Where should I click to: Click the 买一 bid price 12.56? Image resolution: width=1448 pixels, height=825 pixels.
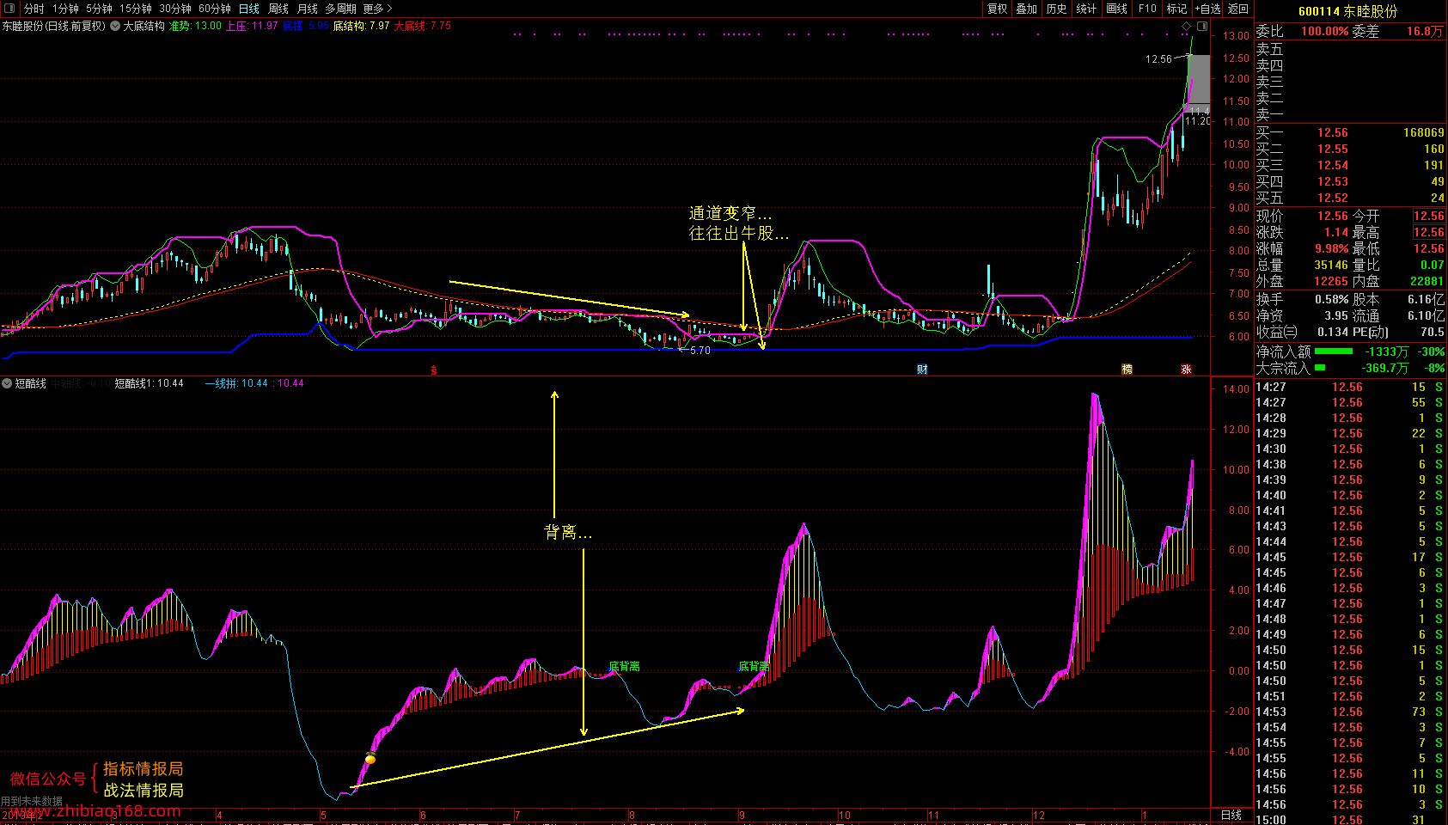[1333, 132]
